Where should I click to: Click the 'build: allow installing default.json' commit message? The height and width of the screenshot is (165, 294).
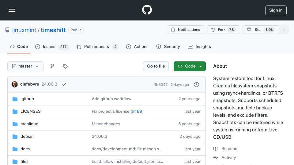click(127, 161)
